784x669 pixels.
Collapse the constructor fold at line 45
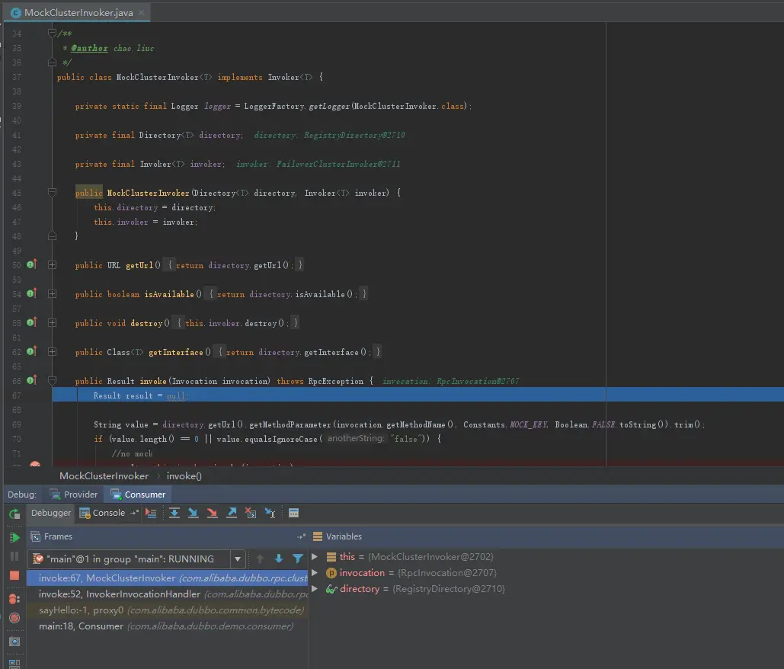(x=52, y=192)
